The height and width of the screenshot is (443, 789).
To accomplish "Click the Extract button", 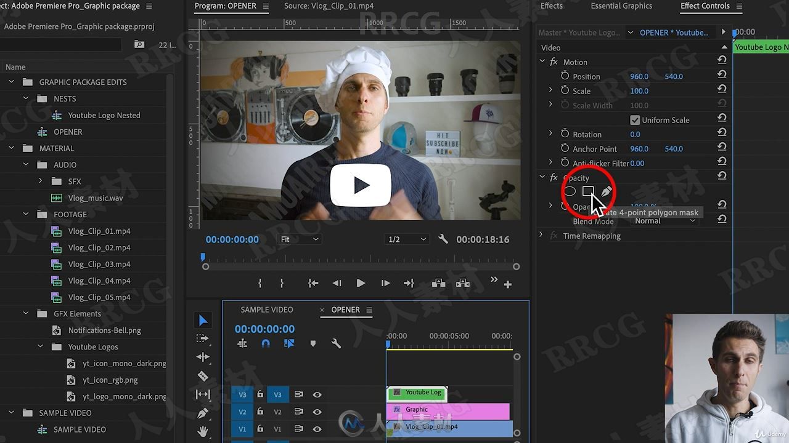I will pyautogui.click(x=462, y=283).
